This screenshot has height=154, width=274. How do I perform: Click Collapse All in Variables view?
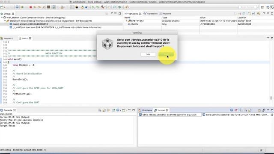click(244, 14)
